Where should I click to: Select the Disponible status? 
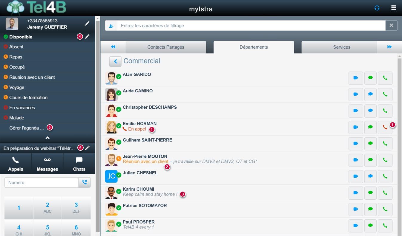tap(21, 37)
